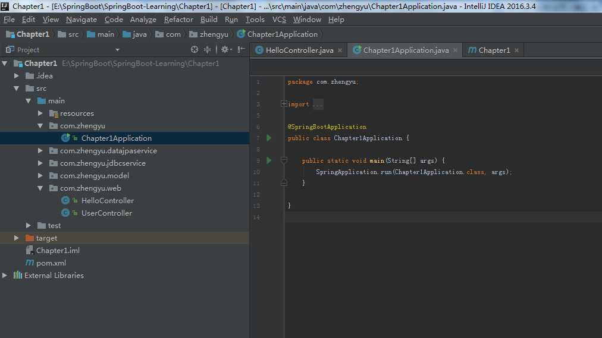
Task: Click the fold end marker at line 11
Action: [284, 183]
